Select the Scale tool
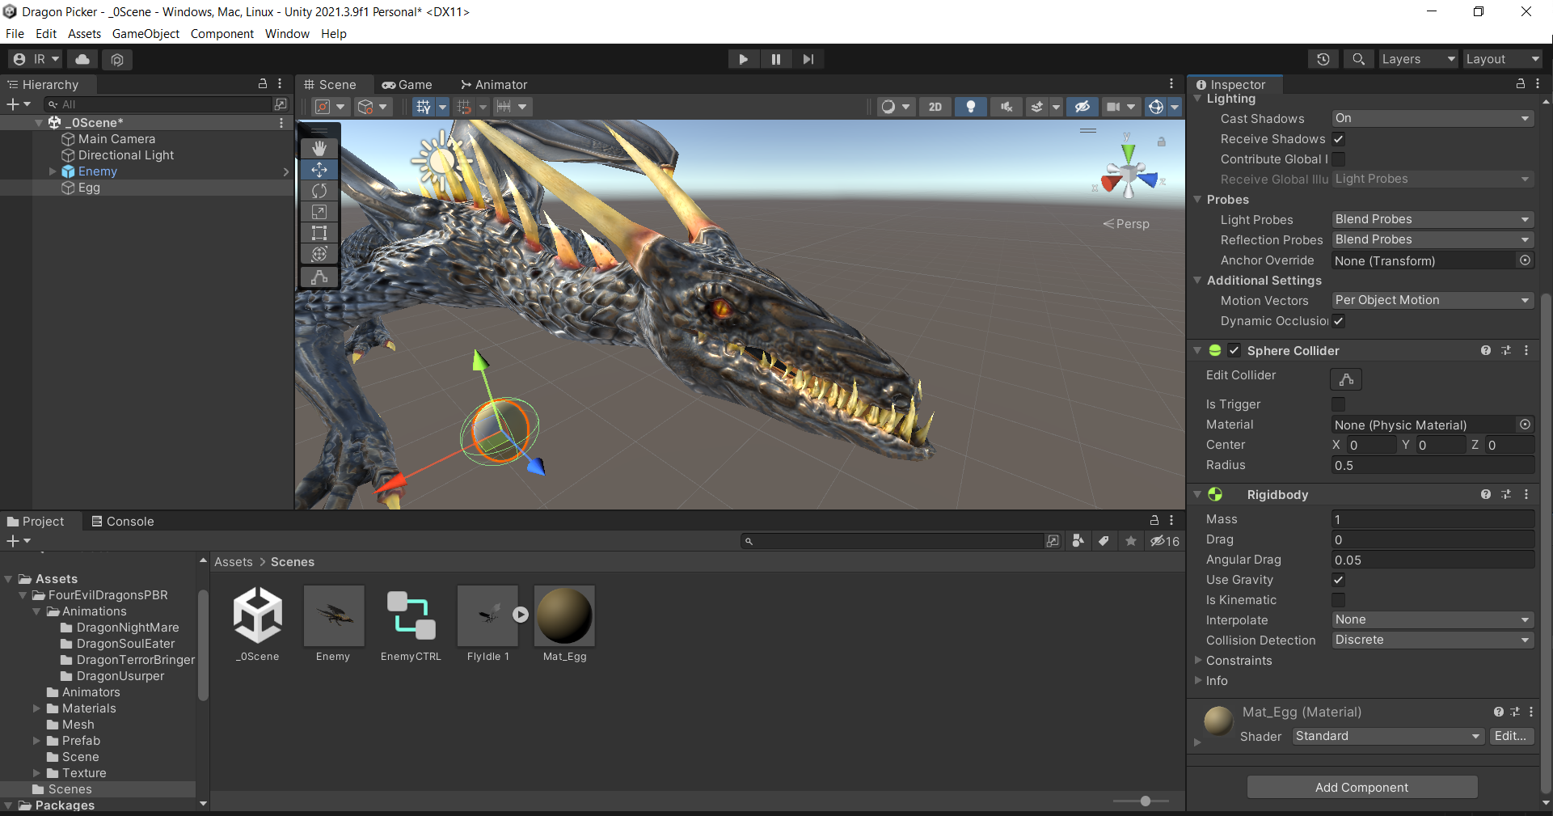 tap(319, 212)
